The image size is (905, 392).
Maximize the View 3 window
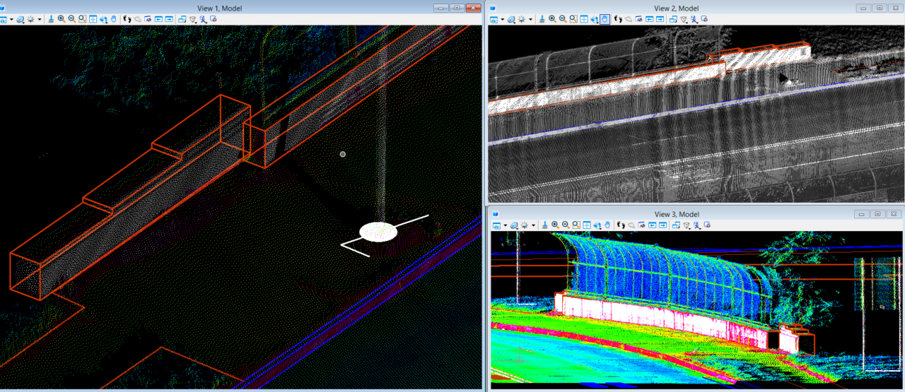click(x=877, y=214)
